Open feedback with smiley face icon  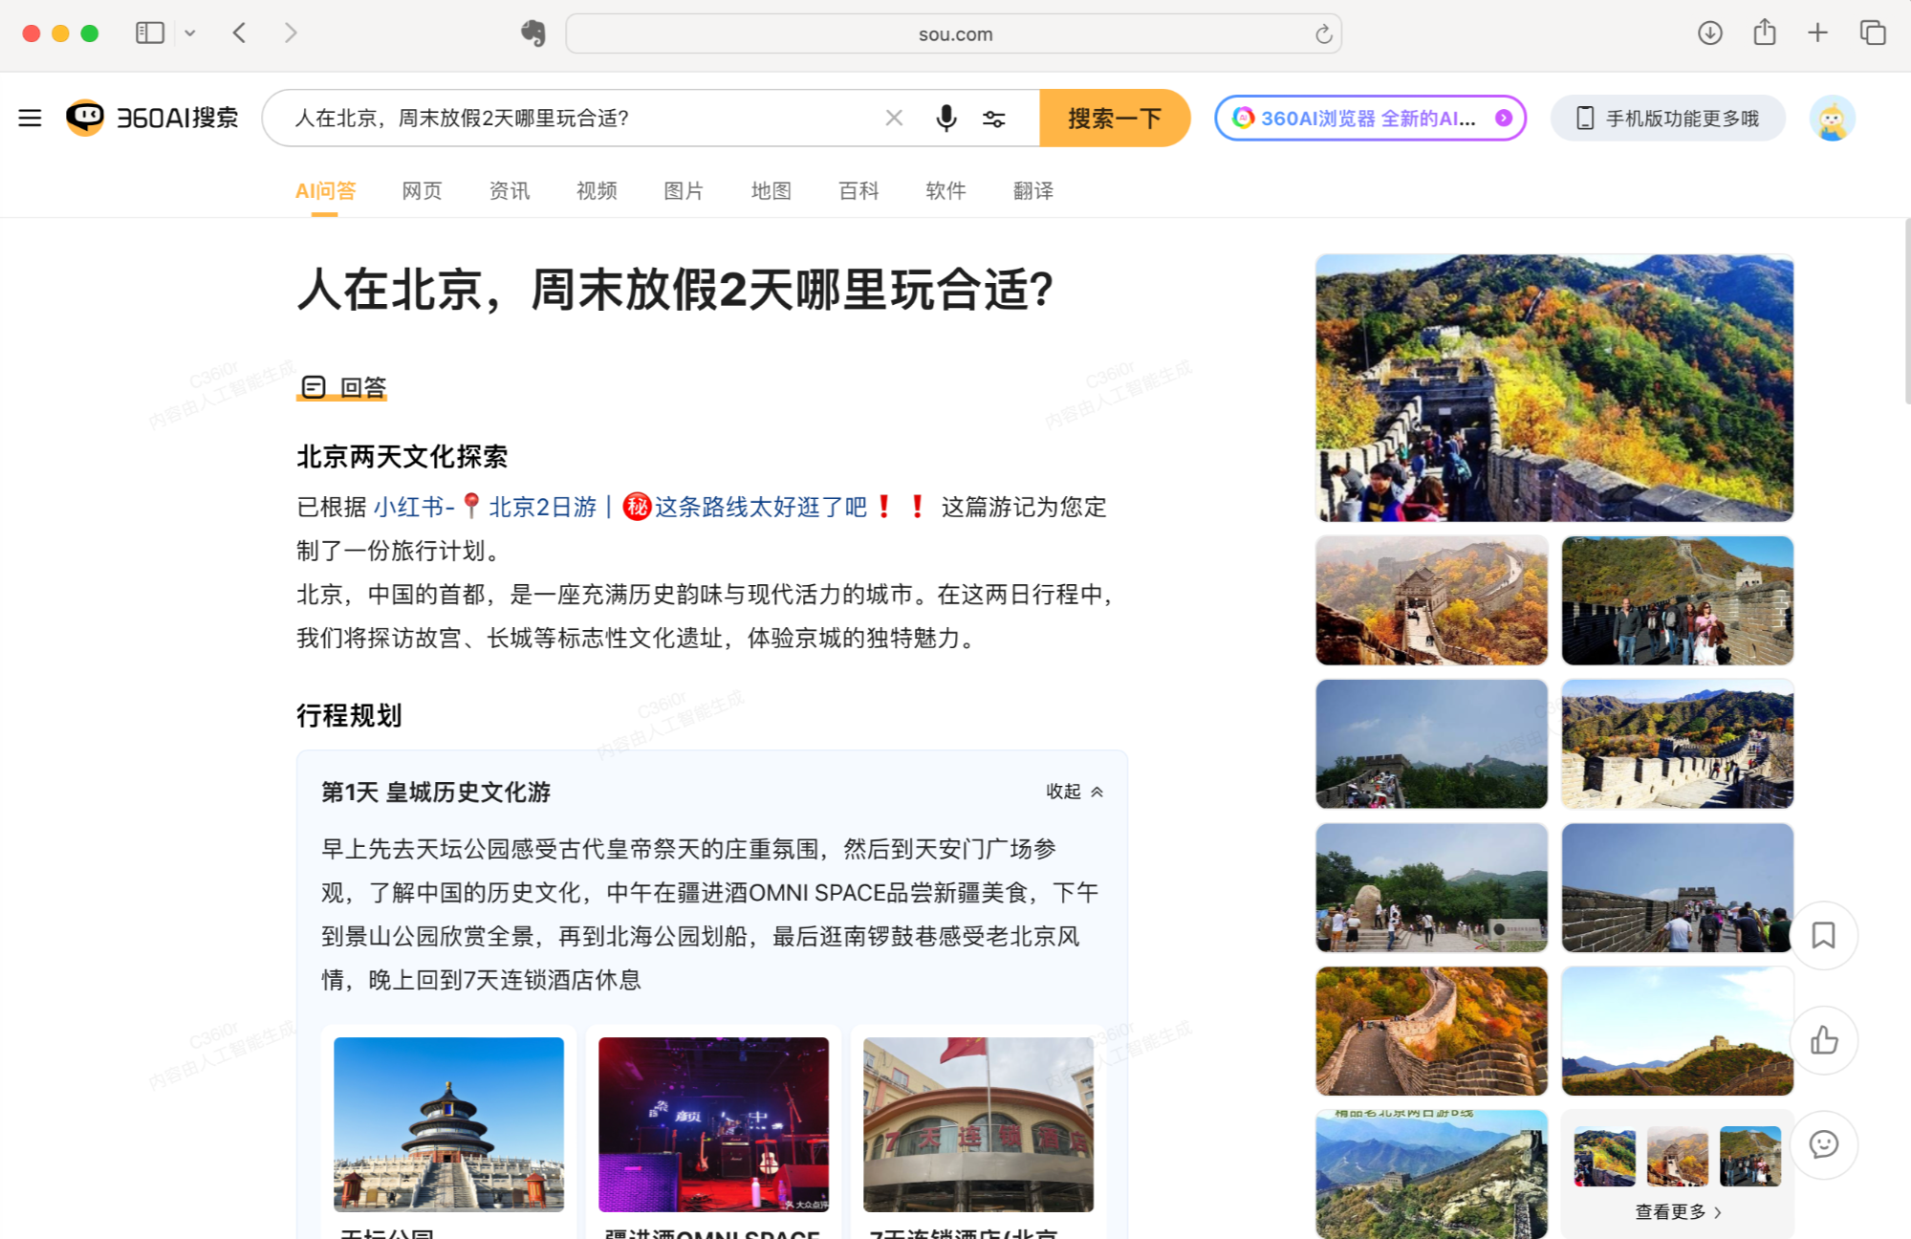tap(1823, 1144)
